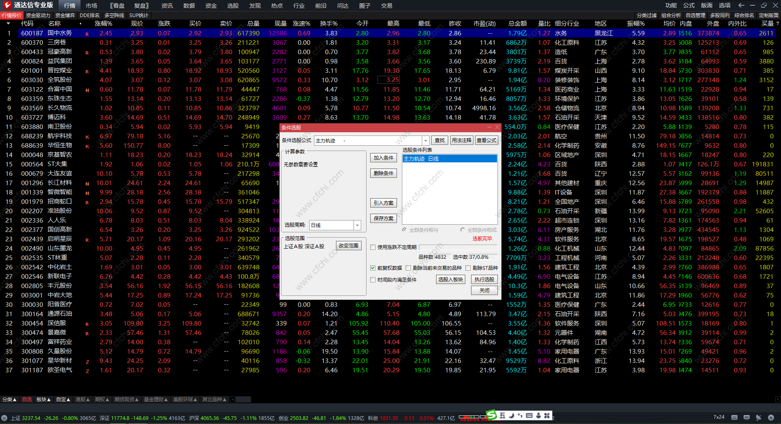Viewport: 781px width, 424px height.
Task: Click the question mark icon beside 买量 column
Action: coord(777,24)
